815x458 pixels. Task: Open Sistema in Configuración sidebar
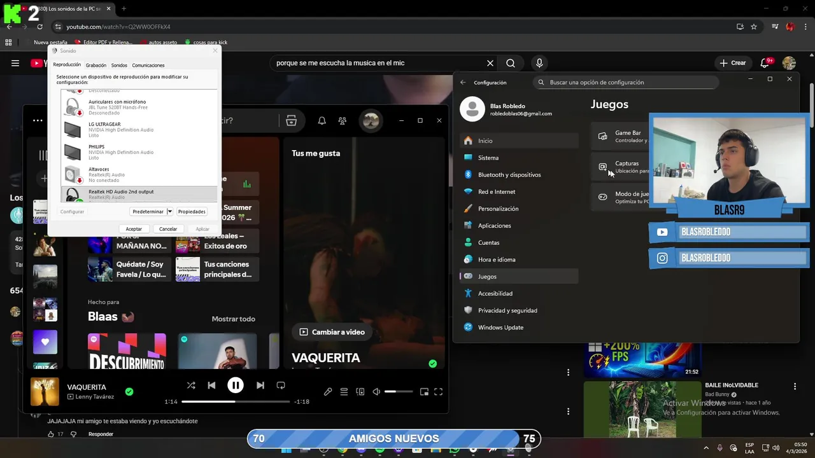(x=519, y=158)
